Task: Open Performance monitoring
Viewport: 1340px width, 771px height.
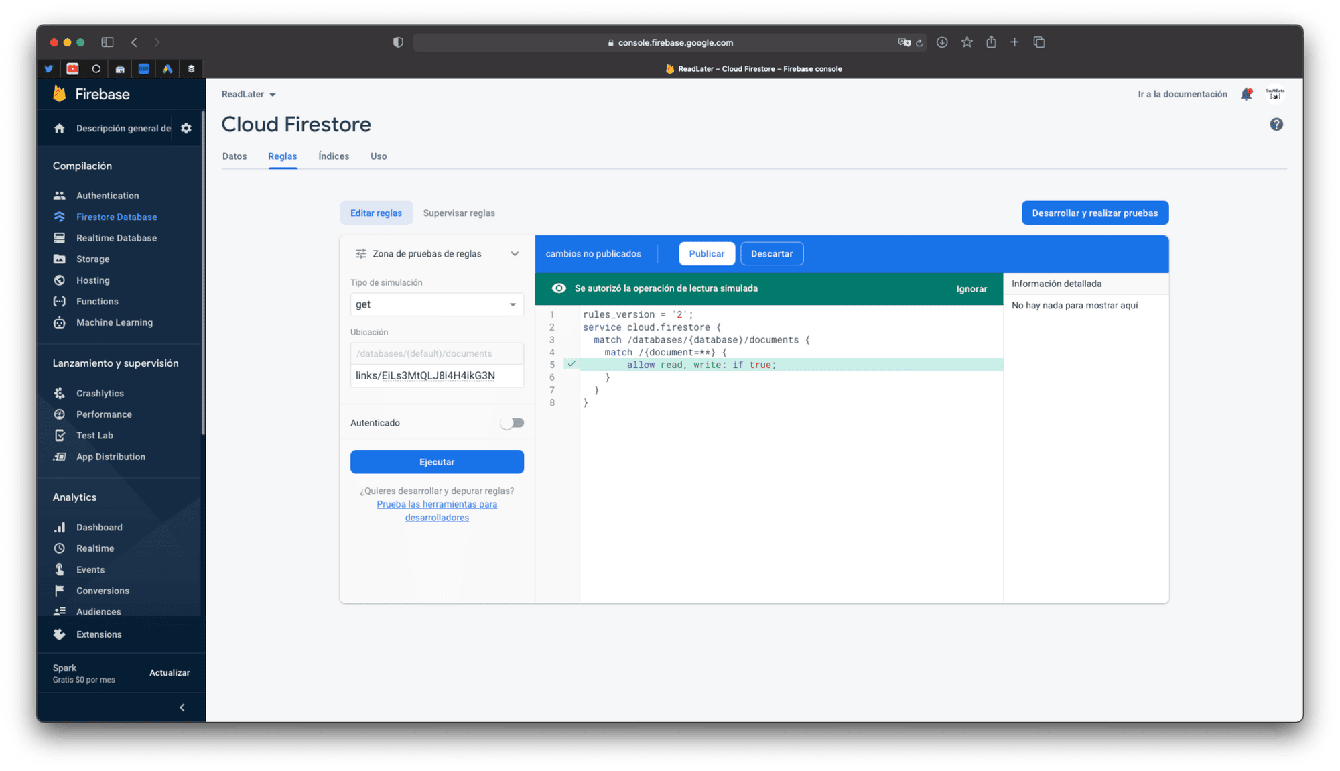Action: pyautogui.click(x=104, y=414)
